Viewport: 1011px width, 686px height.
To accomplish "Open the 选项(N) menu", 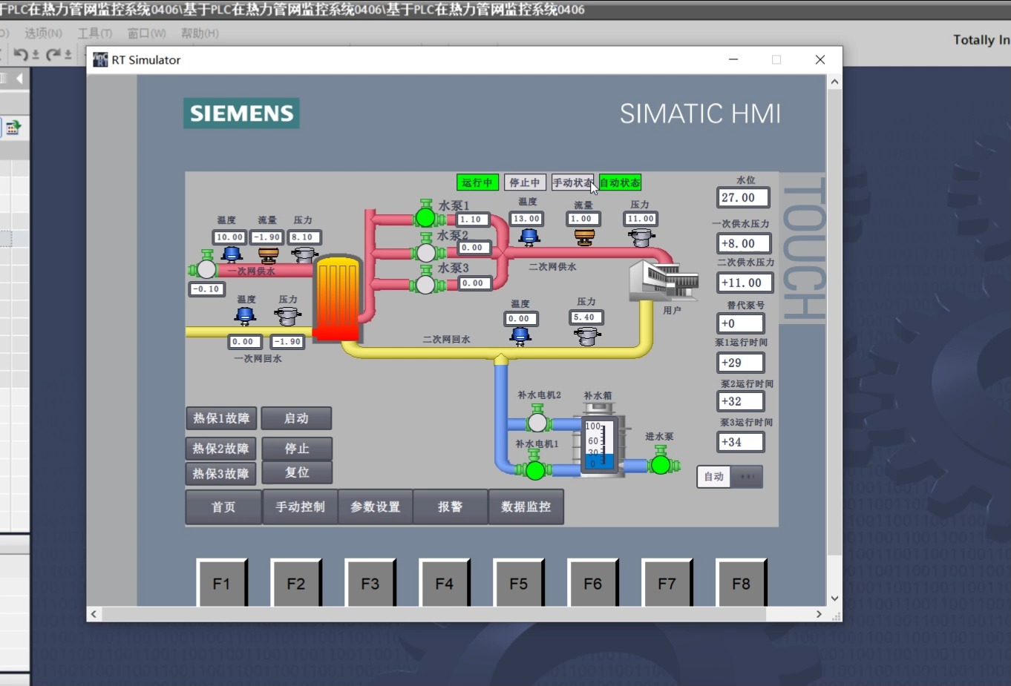I will 43,33.
